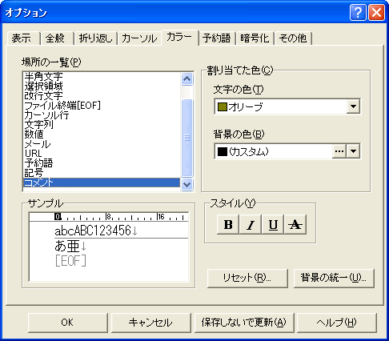
Task: Open the 背景の色 dropdown arrow
Action: tap(353, 151)
